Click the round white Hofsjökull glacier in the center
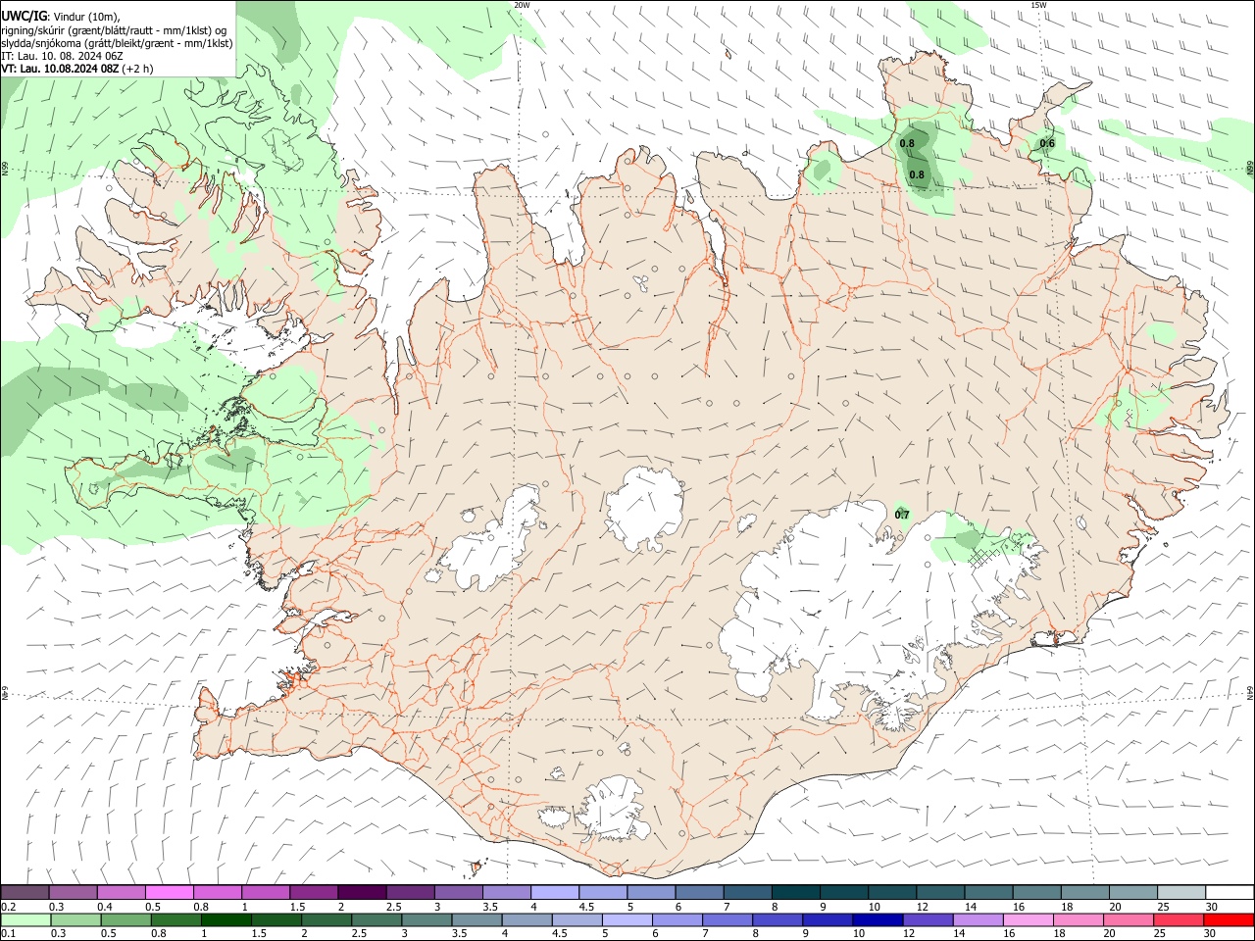1255x941 pixels. [x=644, y=506]
